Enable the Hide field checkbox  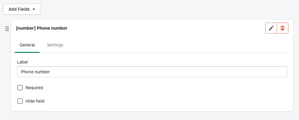20,101
